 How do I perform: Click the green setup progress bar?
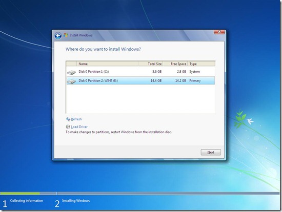(20, 194)
